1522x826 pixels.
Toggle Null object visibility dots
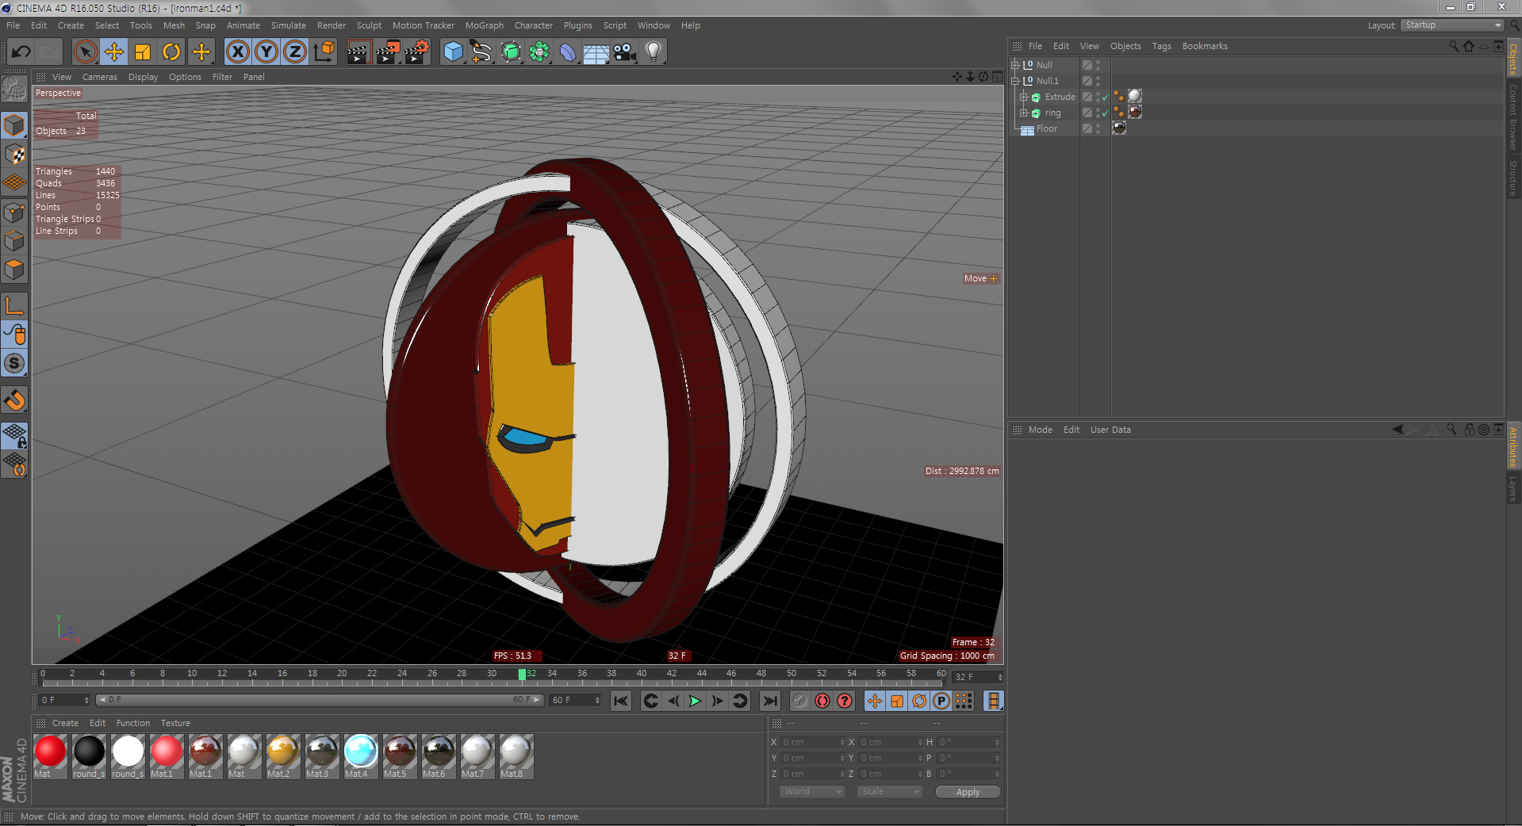(1098, 65)
